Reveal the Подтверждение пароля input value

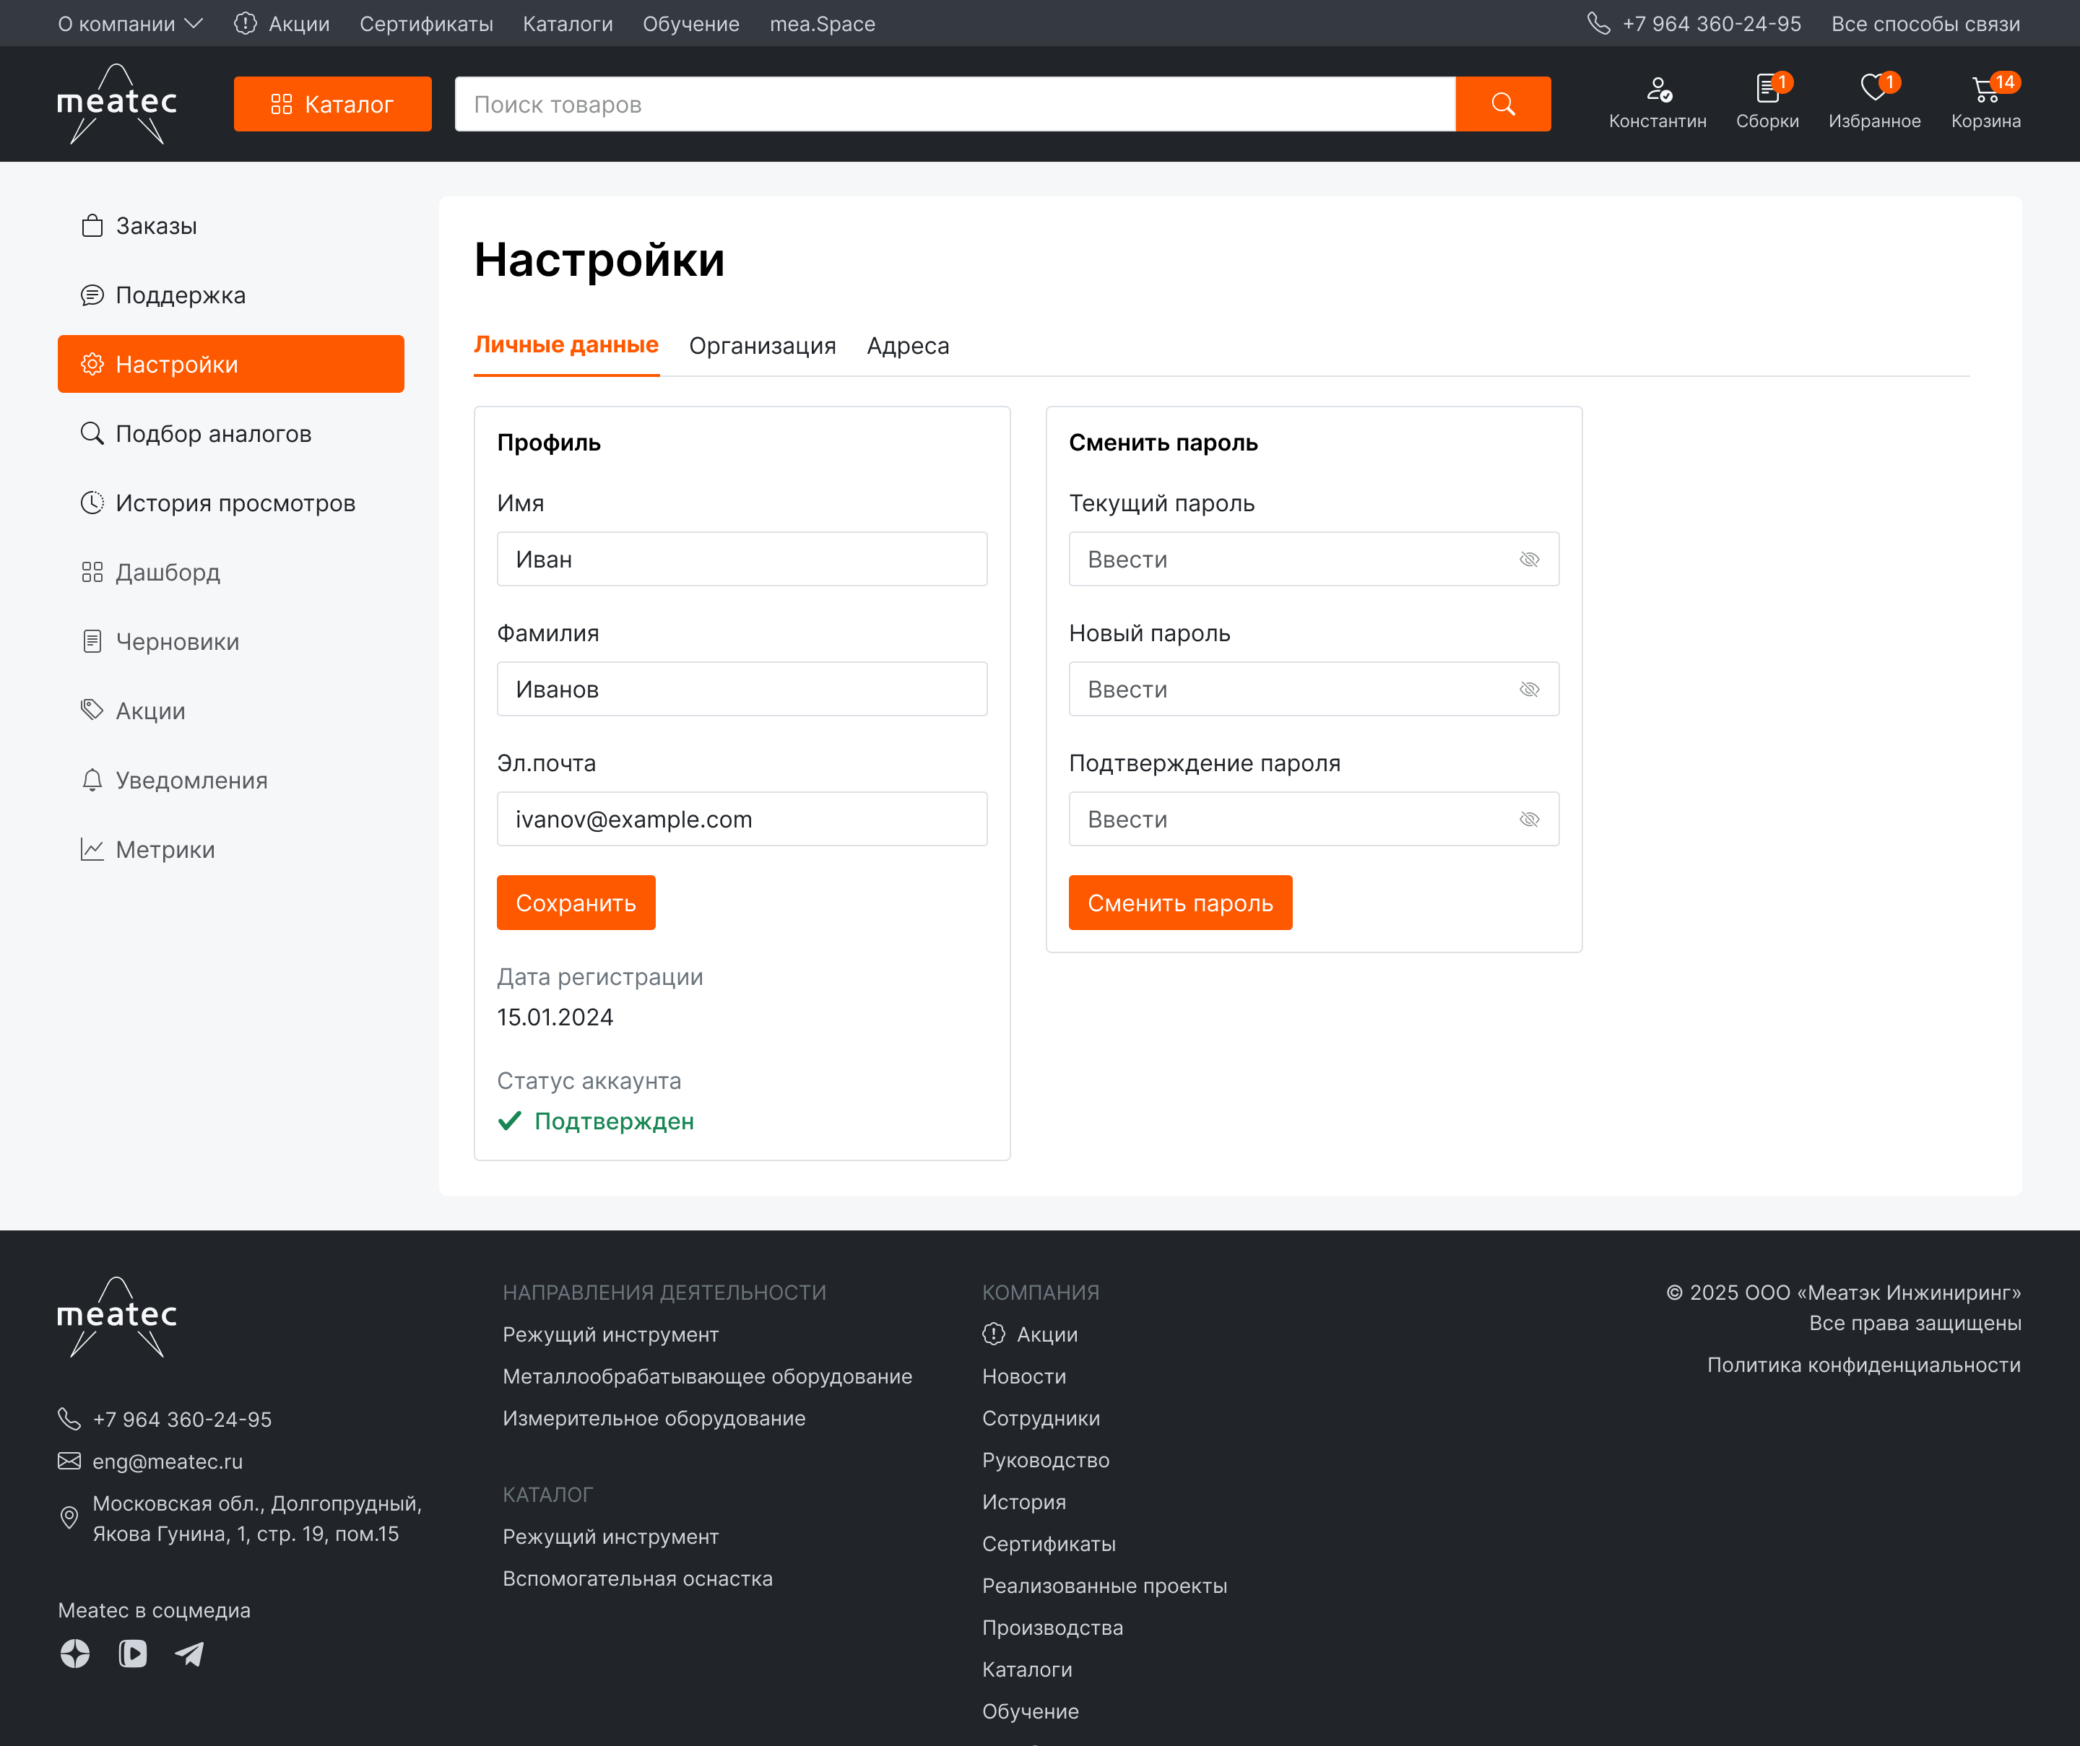coord(1528,819)
